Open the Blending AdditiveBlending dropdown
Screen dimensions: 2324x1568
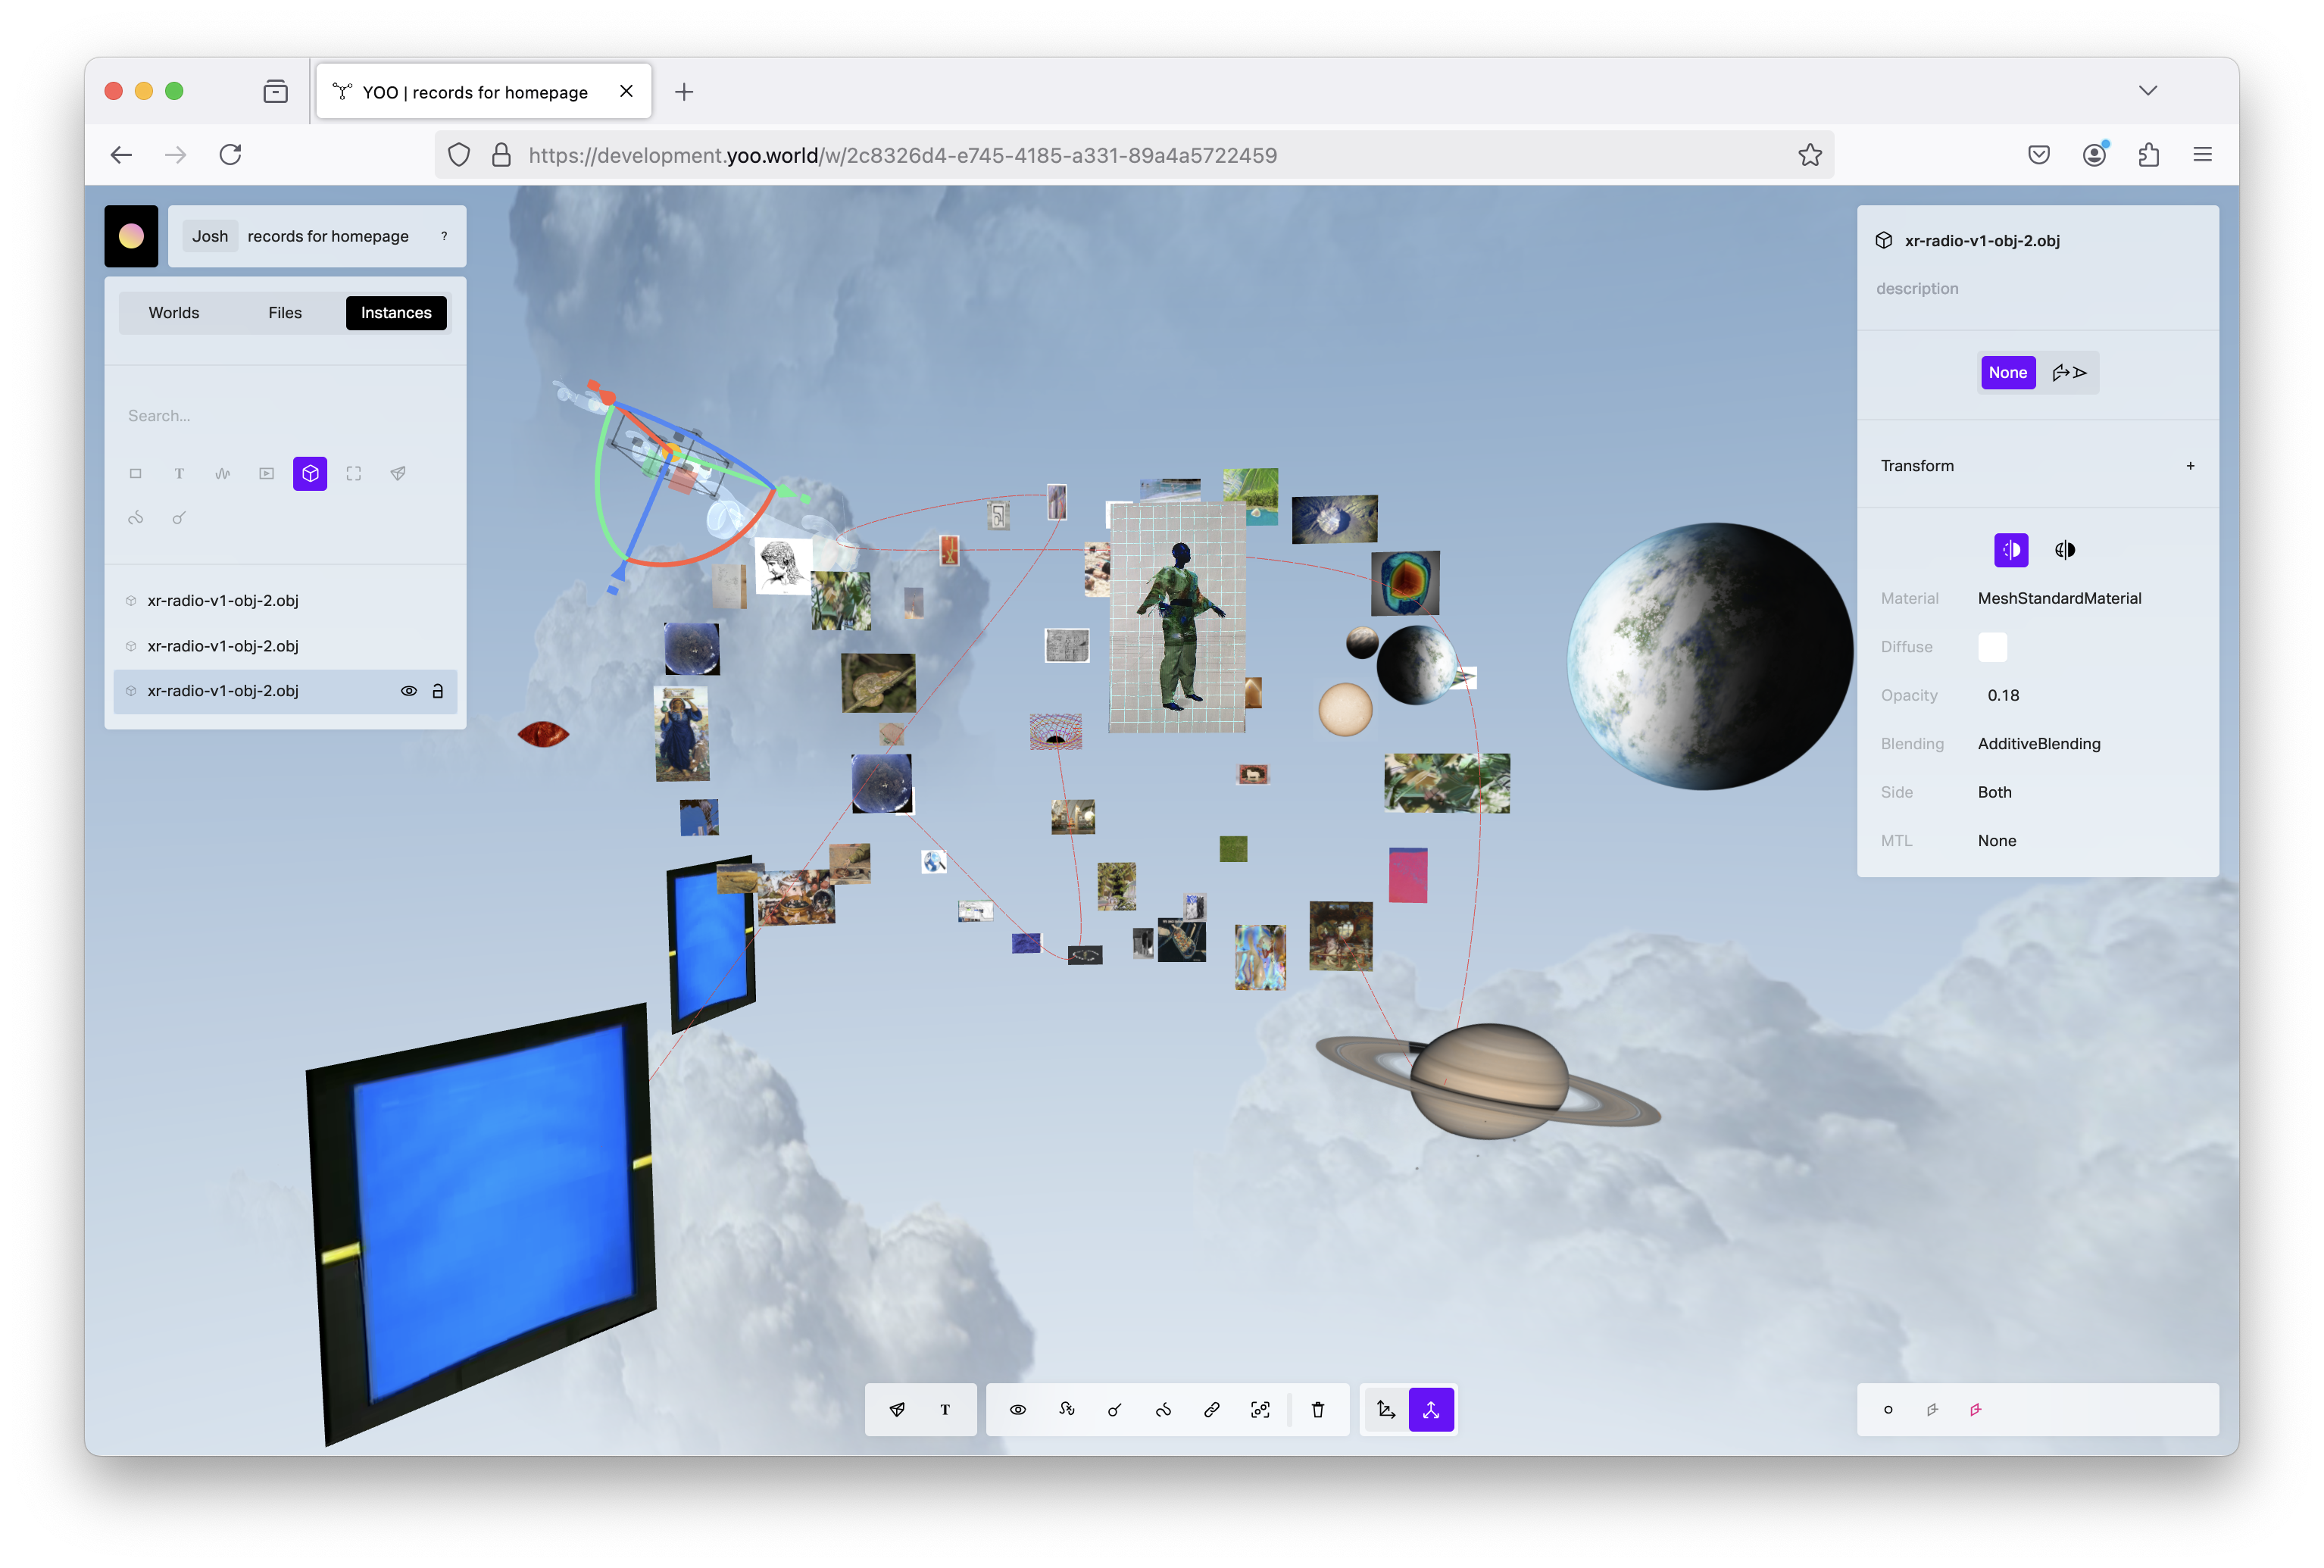coord(2038,744)
